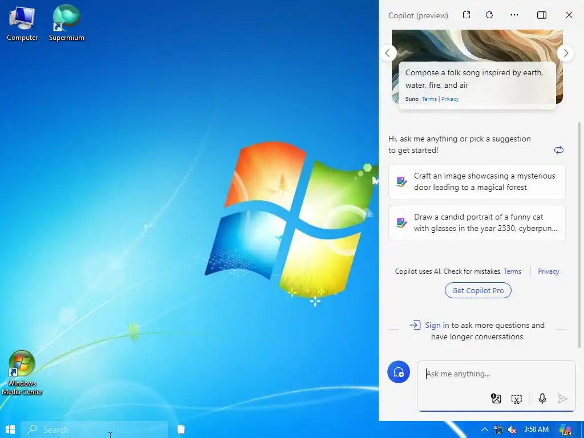Viewport: 584px width, 438px height.
Task: Open the Copilot more options menu
Action: (x=514, y=15)
